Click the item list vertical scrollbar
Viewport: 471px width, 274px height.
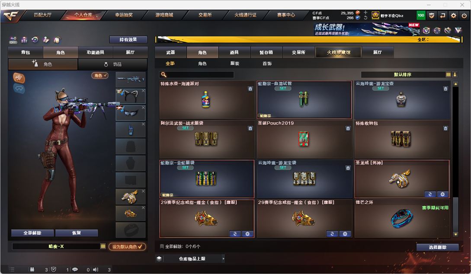[456, 159]
